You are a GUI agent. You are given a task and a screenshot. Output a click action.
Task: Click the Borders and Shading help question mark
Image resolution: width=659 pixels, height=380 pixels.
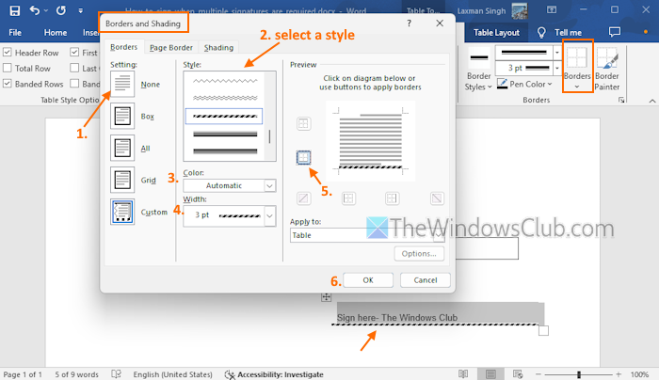point(409,24)
